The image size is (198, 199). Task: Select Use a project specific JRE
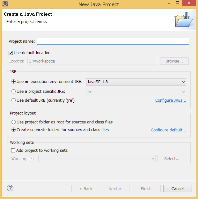pos(13,92)
